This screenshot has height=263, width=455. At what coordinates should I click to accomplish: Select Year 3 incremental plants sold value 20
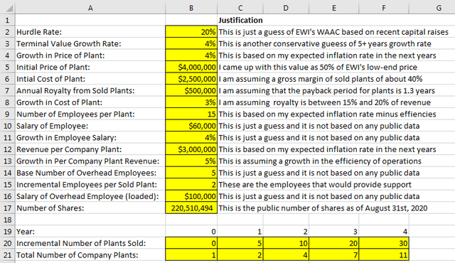[334, 243]
